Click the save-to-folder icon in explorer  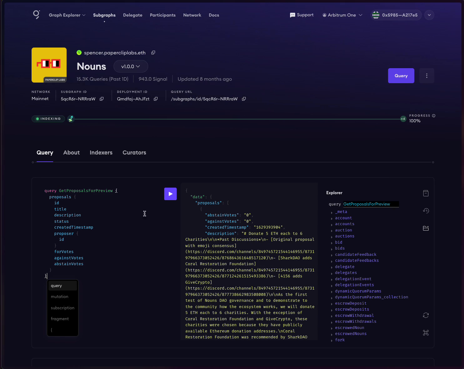point(426,228)
